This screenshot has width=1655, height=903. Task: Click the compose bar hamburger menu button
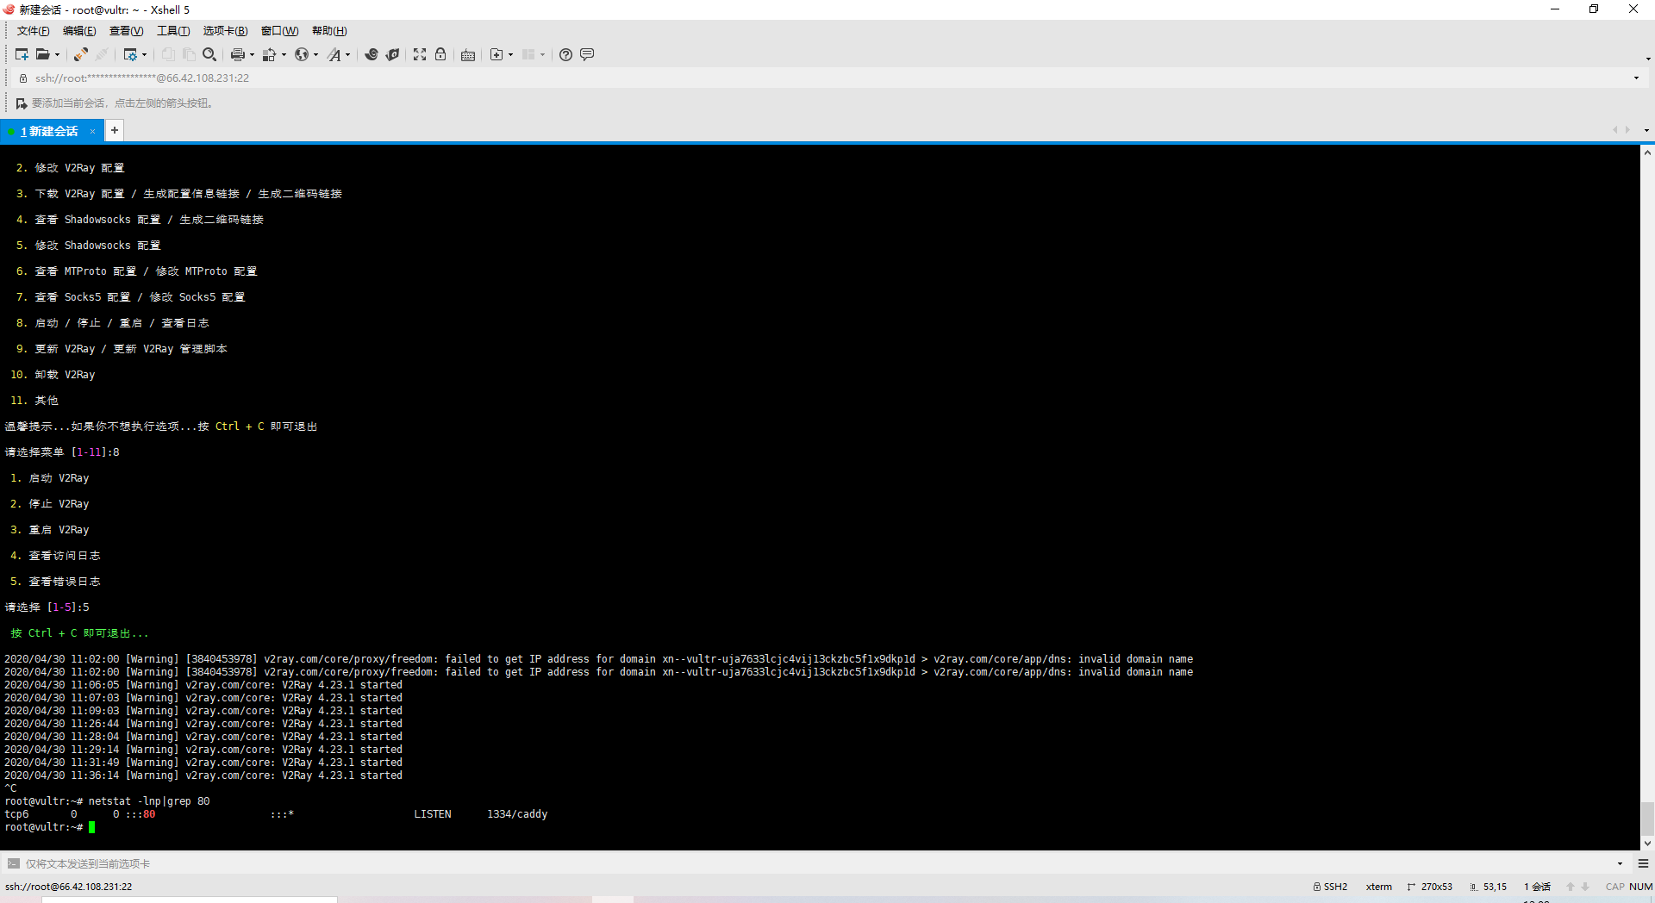[1643, 863]
